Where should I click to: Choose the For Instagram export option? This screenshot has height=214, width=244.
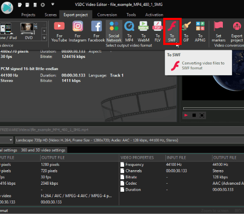coord(78,31)
